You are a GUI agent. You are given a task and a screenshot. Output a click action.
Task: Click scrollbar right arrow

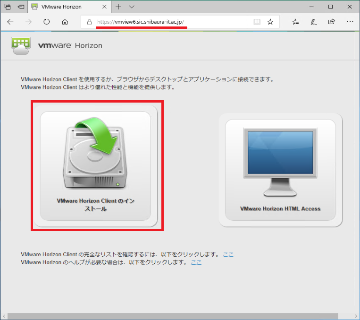pos(356,316)
